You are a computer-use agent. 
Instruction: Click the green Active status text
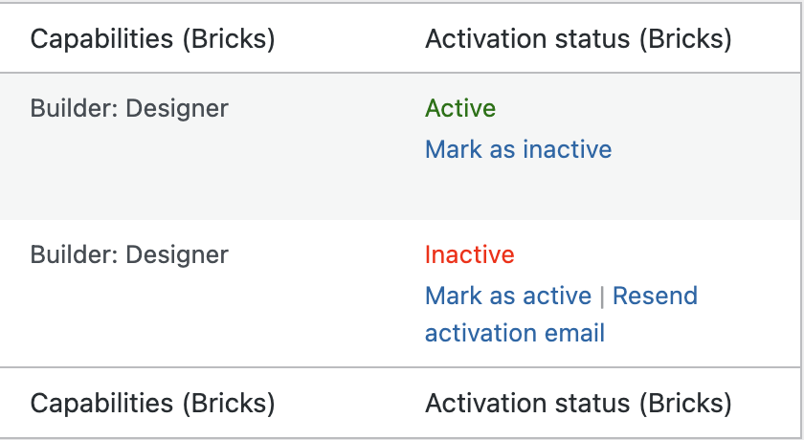click(460, 108)
